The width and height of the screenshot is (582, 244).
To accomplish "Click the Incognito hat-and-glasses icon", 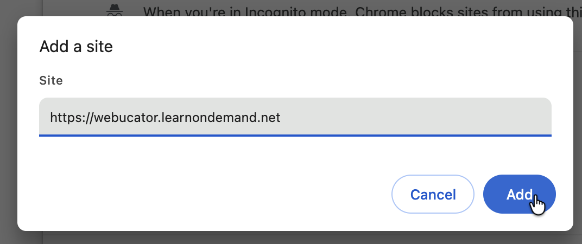I will [113, 10].
